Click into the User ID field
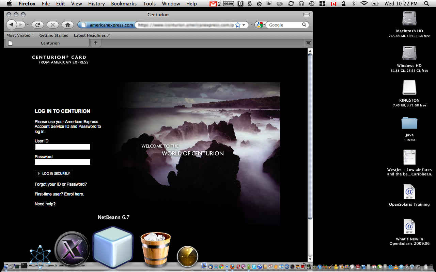This screenshot has height=272, width=436. pyautogui.click(x=62, y=147)
